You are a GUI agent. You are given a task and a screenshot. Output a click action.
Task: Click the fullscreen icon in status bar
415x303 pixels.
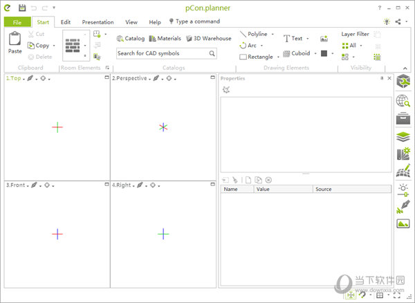pos(397,295)
